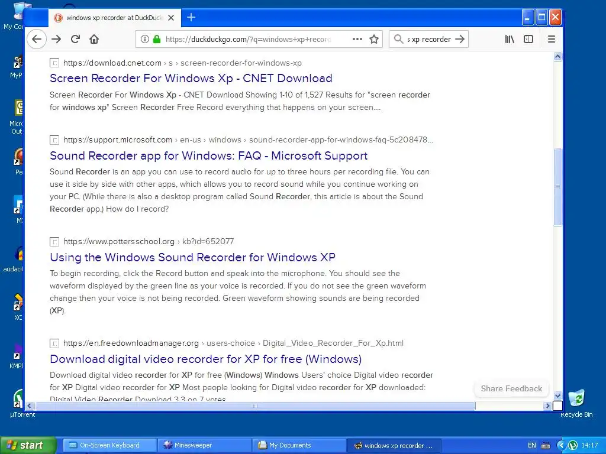Screen dimensions: 606x454
Task: Switch to Minesweeper taskbar button
Action: [205, 445]
